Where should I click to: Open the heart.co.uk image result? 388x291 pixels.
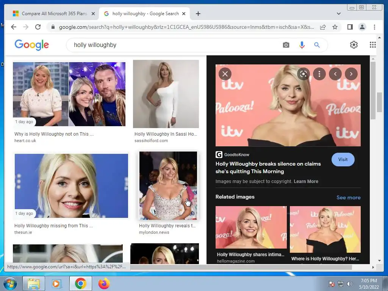pyautogui.click(x=69, y=94)
